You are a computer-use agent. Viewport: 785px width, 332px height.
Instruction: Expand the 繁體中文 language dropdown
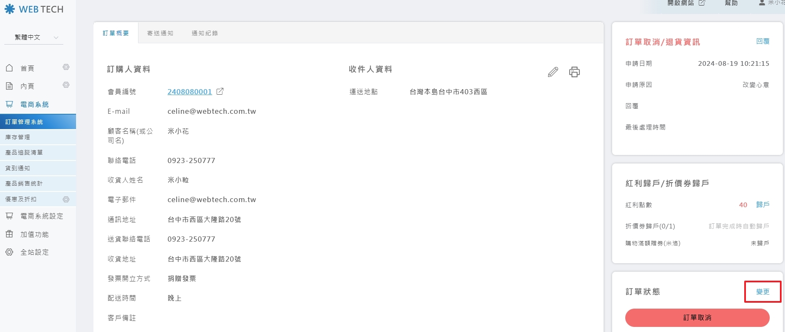tap(34, 37)
